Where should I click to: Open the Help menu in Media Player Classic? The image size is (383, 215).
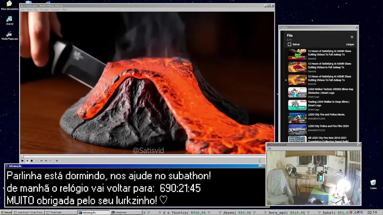point(64,10)
